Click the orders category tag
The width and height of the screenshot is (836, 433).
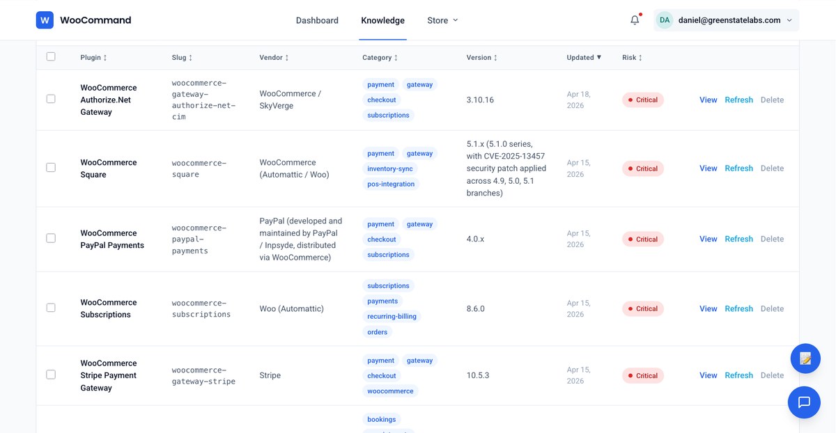pos(378,332)
